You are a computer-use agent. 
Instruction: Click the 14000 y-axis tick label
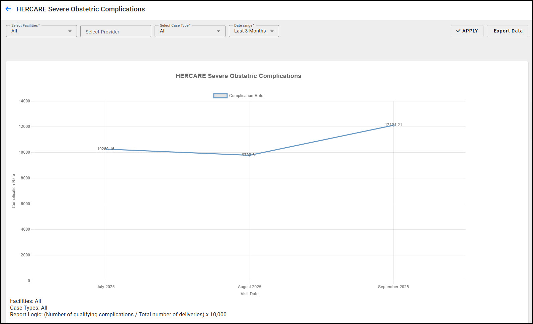click(x=24, y=101)
